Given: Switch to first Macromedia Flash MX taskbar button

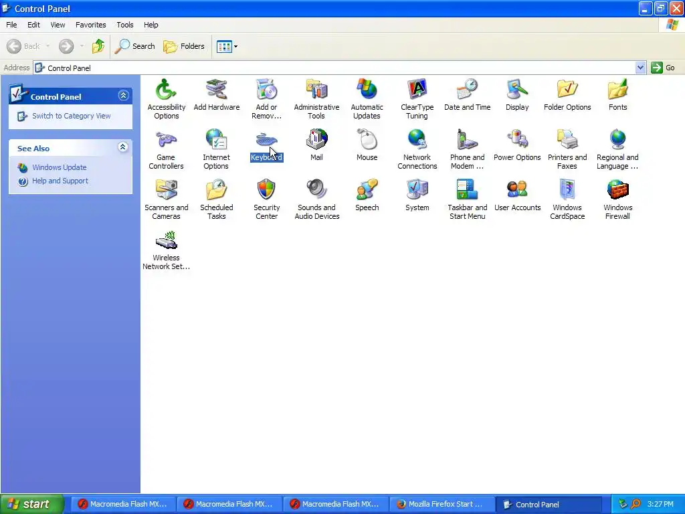Looking at the screenshot, I should point(123,504).
